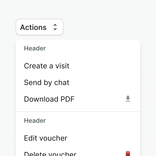Click the red trash icon
The width and height of the screenshot is (156, 156).
click(x=128, y=154)
